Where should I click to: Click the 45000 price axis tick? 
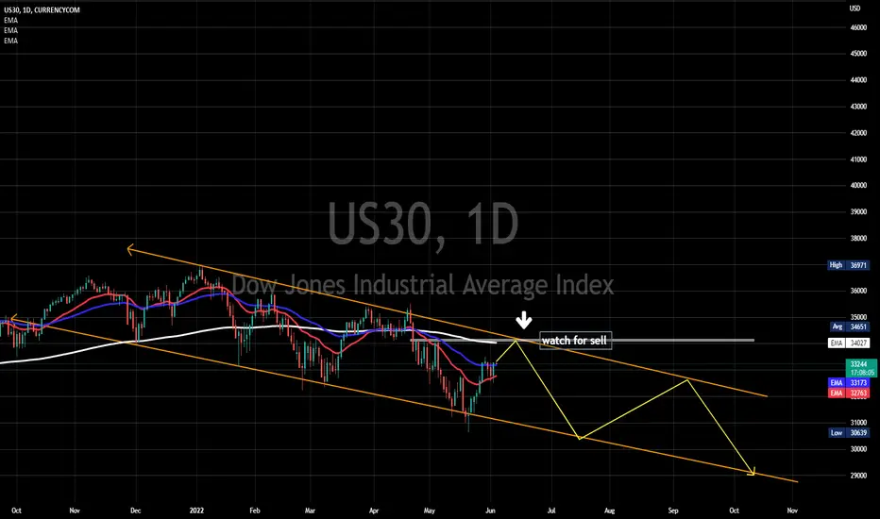pyautogui.click(x=858, y=54)
